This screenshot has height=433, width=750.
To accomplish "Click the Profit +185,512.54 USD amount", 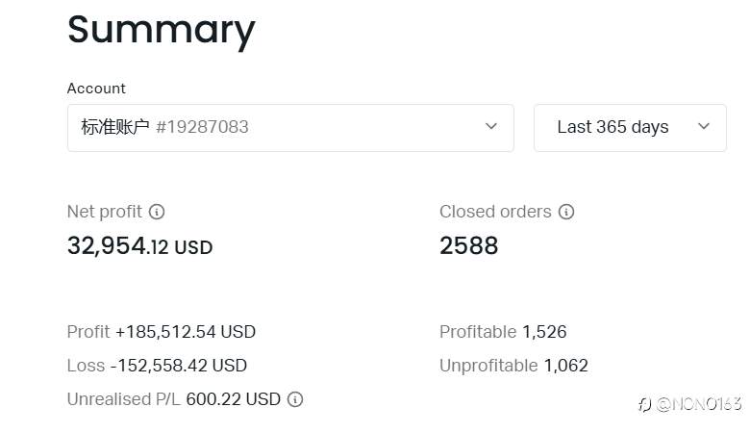I will [186, 332].
